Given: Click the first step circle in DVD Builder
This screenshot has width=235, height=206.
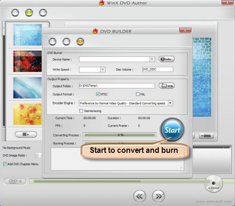Looking at the screenshot, I should [53, 41].
